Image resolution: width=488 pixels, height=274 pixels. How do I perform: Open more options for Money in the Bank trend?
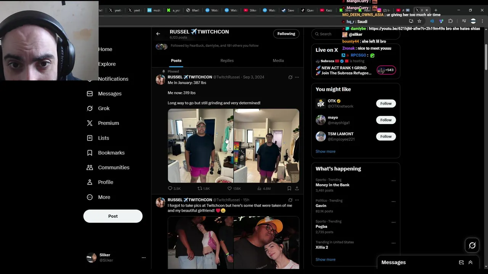pos(393,181)
